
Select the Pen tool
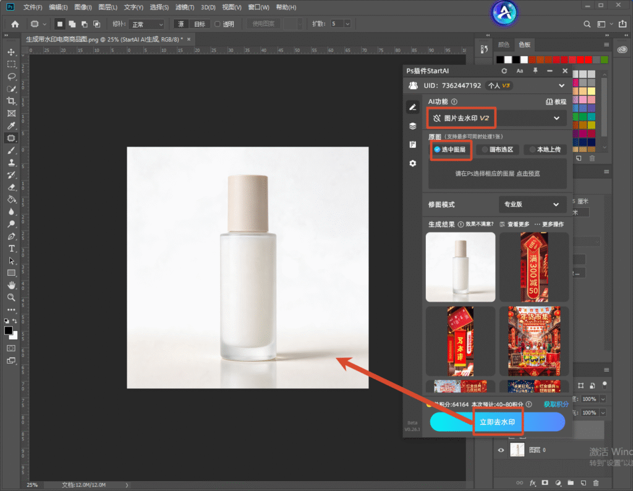click(11, 236)
